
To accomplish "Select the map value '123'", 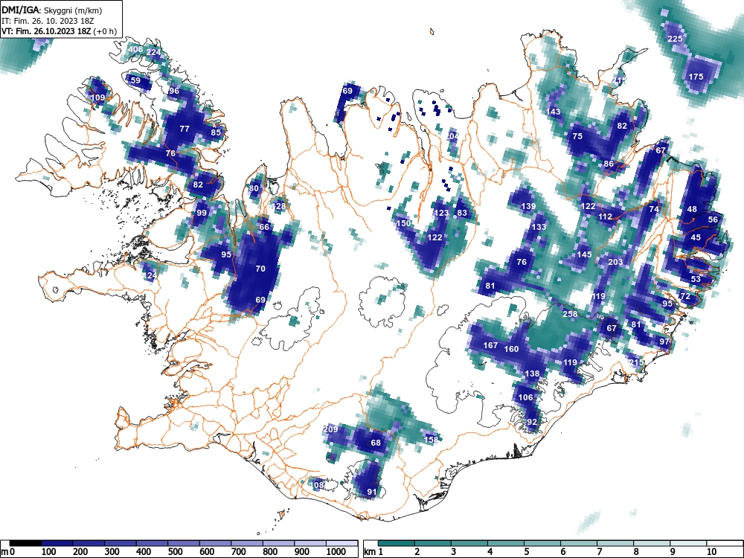I will [x=441, y=213].
